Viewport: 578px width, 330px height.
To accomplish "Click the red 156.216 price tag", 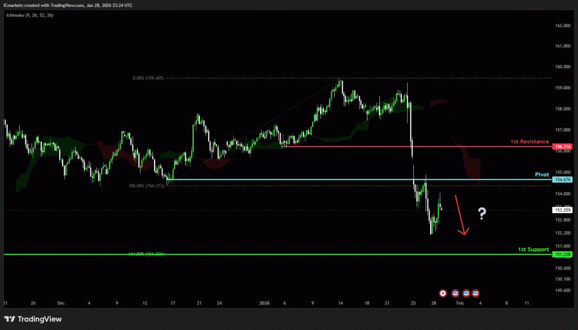I will [563, 147].
